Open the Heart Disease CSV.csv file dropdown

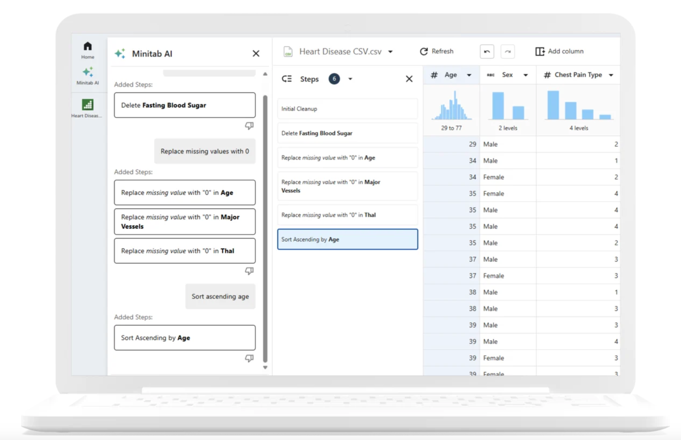390,52
